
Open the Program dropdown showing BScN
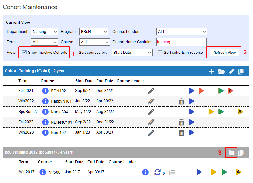[x=94, y=32]
